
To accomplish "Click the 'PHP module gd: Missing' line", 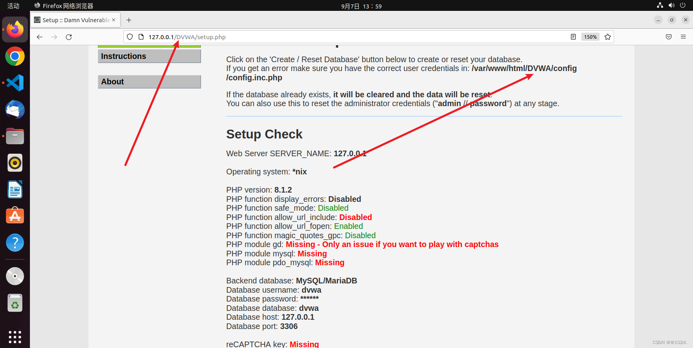I will pyautogui.click(x=362, y=244).
